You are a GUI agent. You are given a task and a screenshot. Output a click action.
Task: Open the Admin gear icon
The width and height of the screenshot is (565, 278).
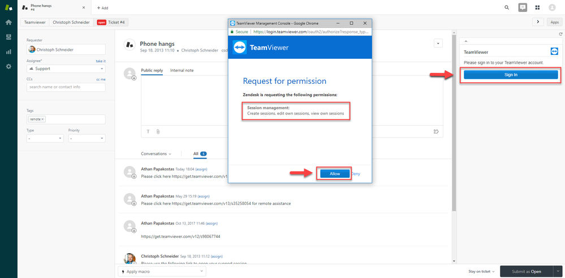[x=8, y=67]
